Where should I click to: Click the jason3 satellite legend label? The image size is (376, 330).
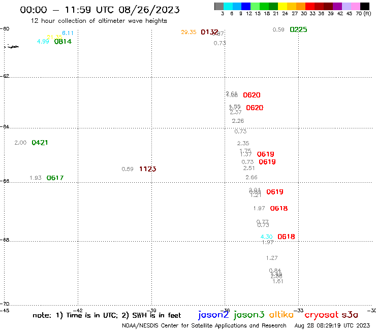(249, 315)
